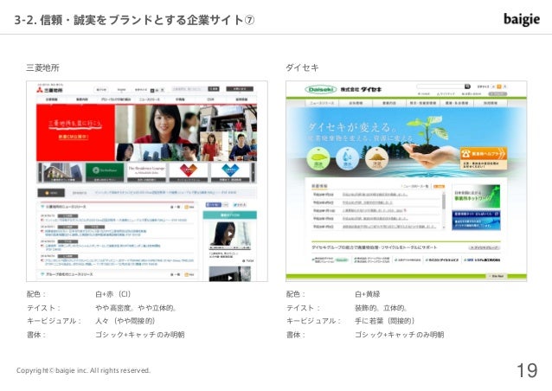Open the red campaign banner on Mitsubishi site
The height and width of the screenshot is (391, 552).
point(75,132)
